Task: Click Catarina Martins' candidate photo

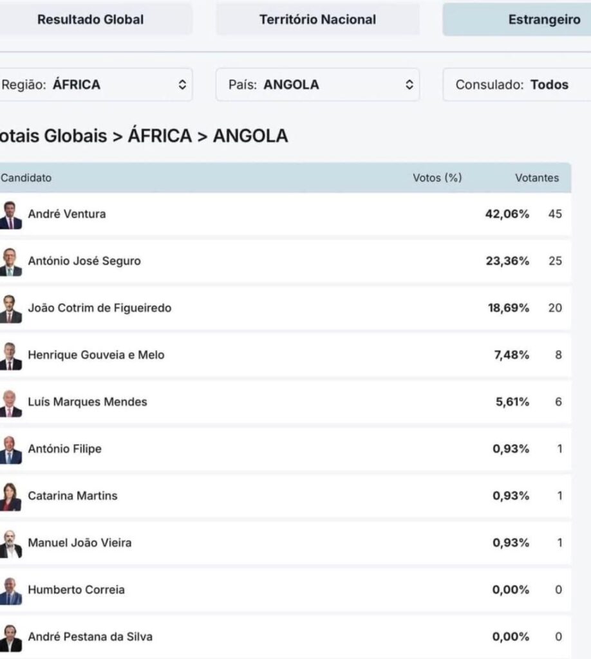Action: click(x=10, y=497)
